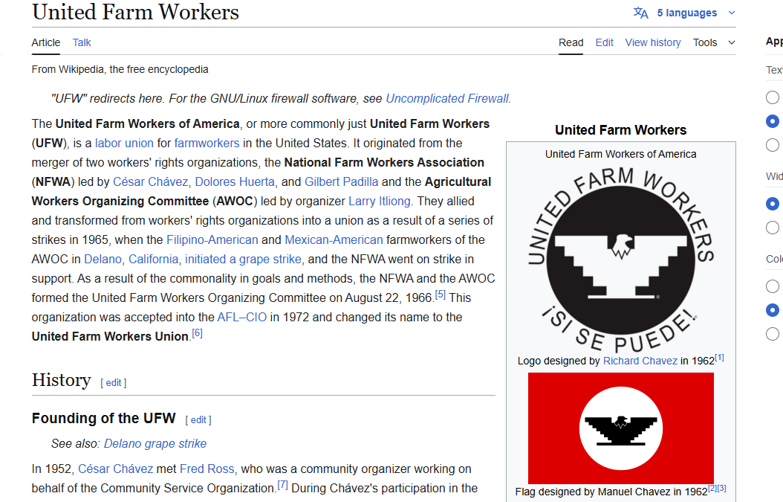This screenshot has height=502, width=783.
Task: Jump to citation 2 after flag caption
Action: (x=712, y=488)
